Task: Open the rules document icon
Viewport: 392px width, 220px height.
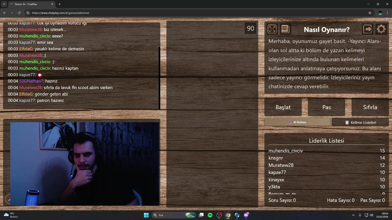Action: (285, 29)
